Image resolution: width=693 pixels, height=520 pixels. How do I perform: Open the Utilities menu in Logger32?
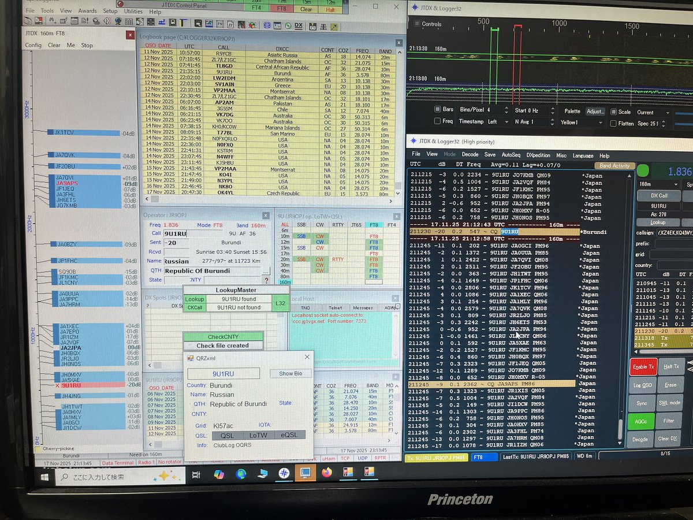coord(133,11)
